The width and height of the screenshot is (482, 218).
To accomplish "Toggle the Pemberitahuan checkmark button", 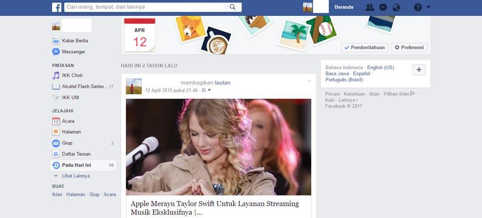I will pos(365,48).
